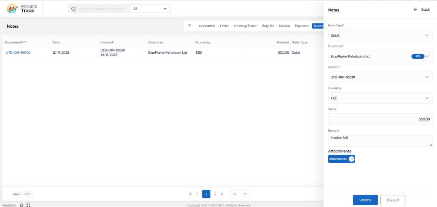This screenshot has height=207, width=437.
Task: Click the KES badge in Customer field
Action: coord(418,56)
